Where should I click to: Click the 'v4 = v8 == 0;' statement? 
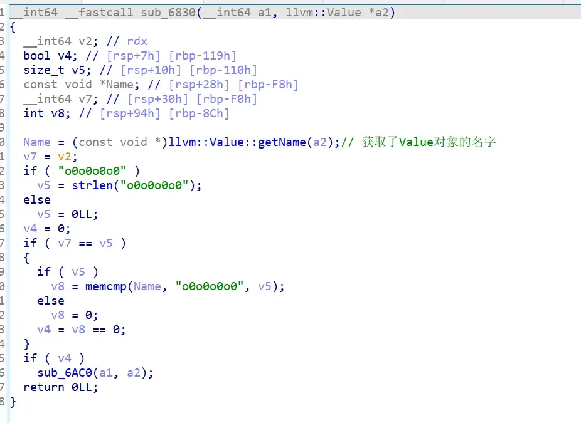click(x=82, y=330)
